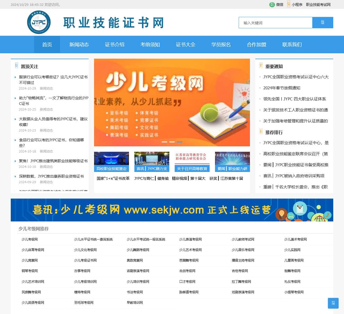This screenshot has height=314, width=344.
Task: Click the green WeChat icon
Action: point(272,5)
